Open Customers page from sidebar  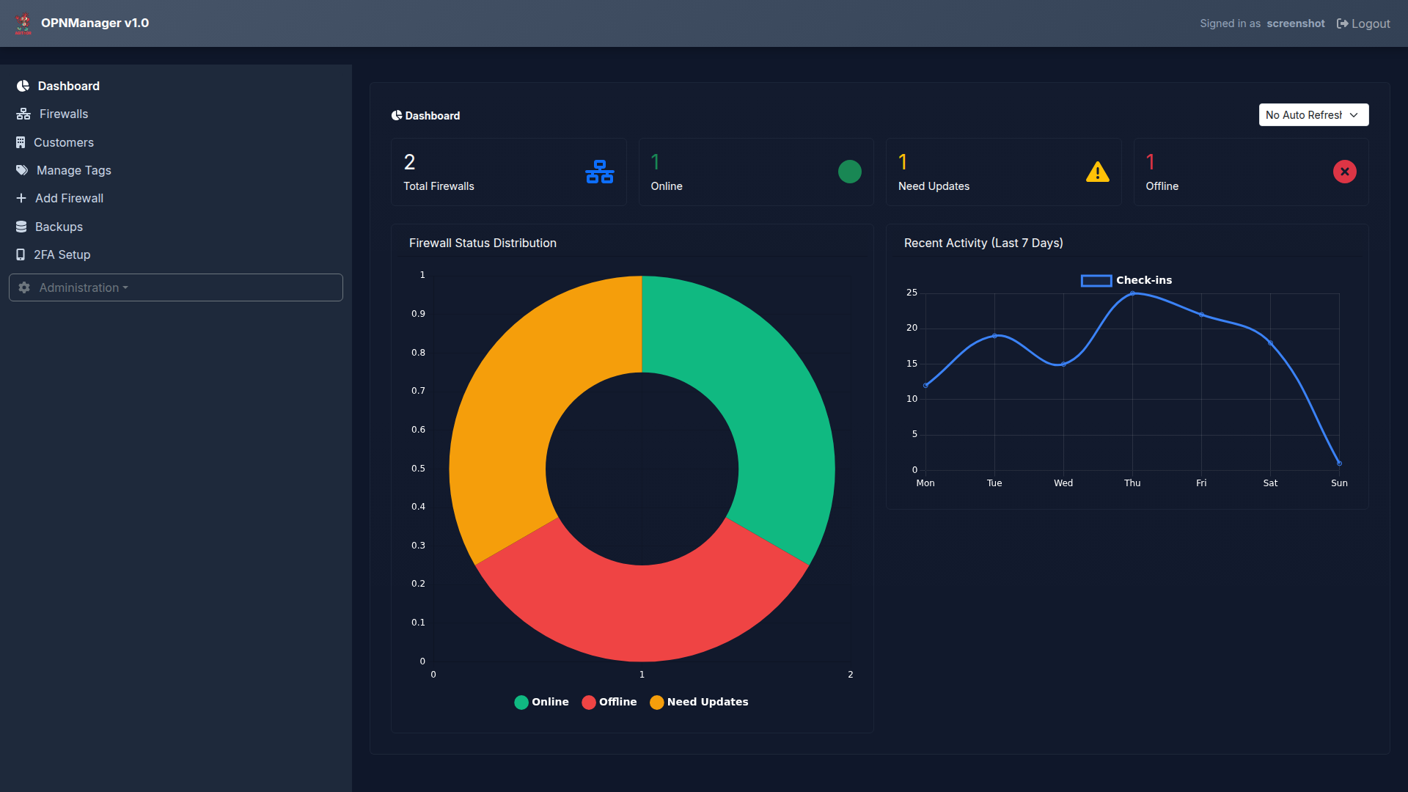click(63, 142)
